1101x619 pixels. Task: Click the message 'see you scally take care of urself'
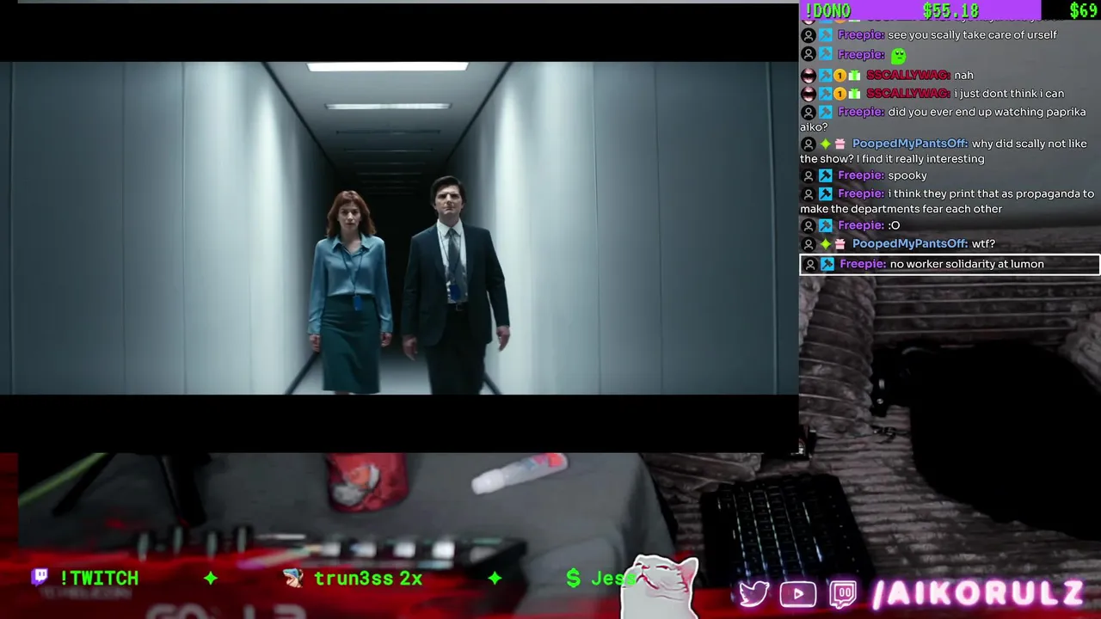972,34
